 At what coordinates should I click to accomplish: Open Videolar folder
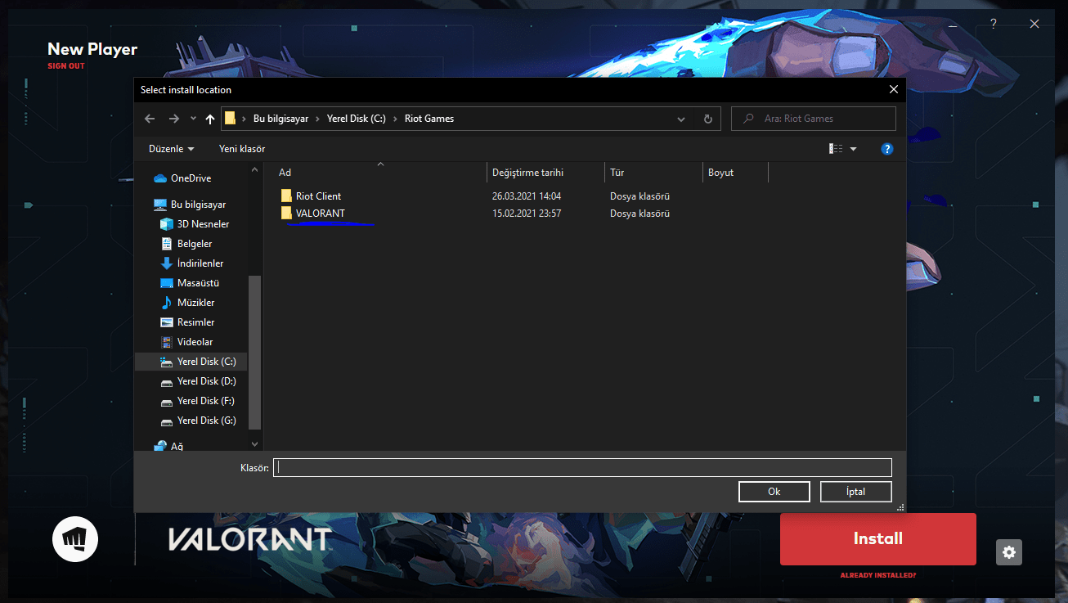(187, 342)
